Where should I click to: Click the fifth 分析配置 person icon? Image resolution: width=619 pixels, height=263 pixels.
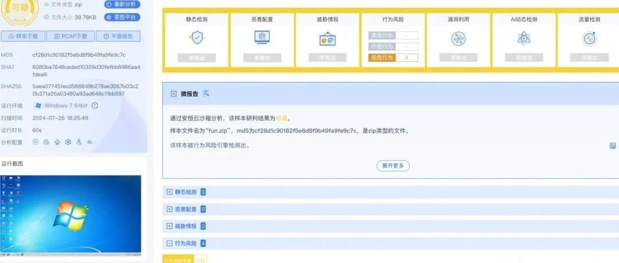tap(79, 142)
